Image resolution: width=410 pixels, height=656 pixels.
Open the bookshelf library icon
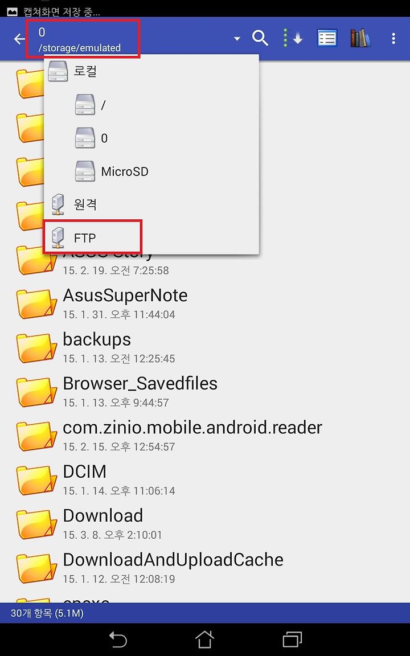point(360,38)
